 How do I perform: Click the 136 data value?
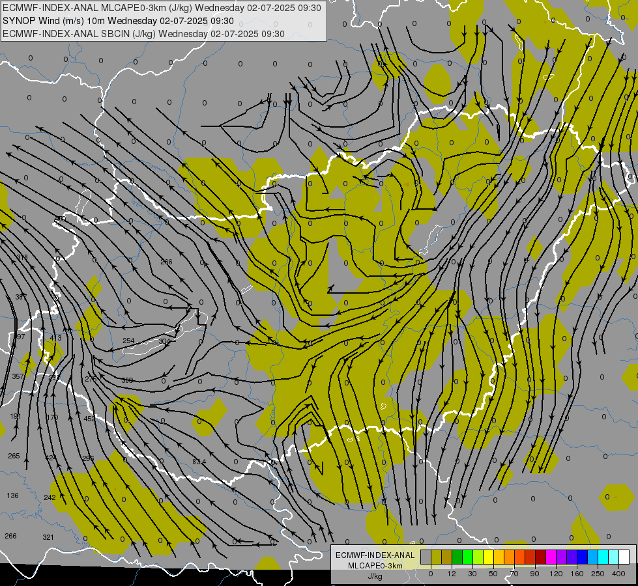[x=12, y=495]
